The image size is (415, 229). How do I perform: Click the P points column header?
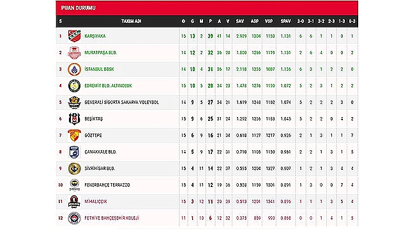(210, 21)
